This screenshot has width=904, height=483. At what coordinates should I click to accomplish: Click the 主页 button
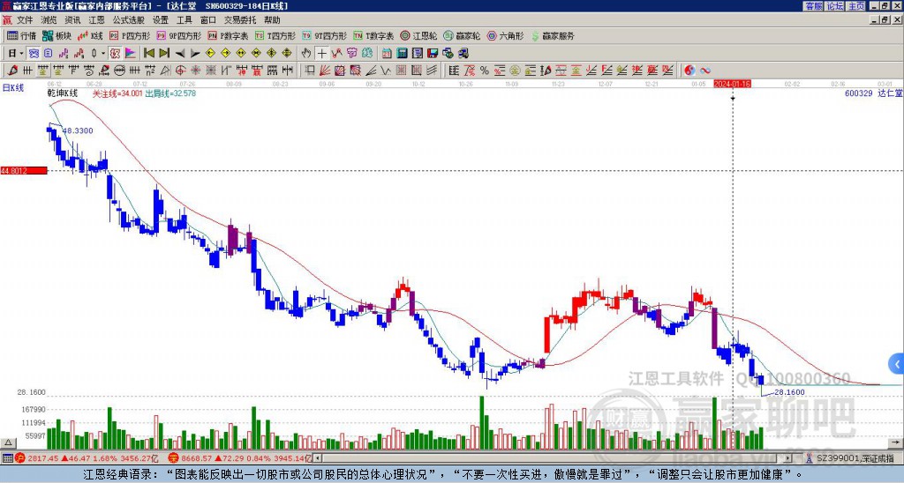[855, 6]
